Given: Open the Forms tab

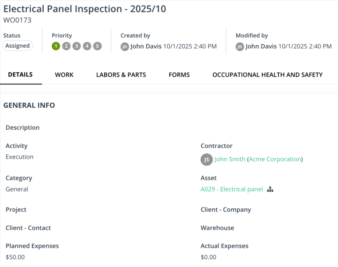Looking at the screenshot, I should tap(179, 75).
